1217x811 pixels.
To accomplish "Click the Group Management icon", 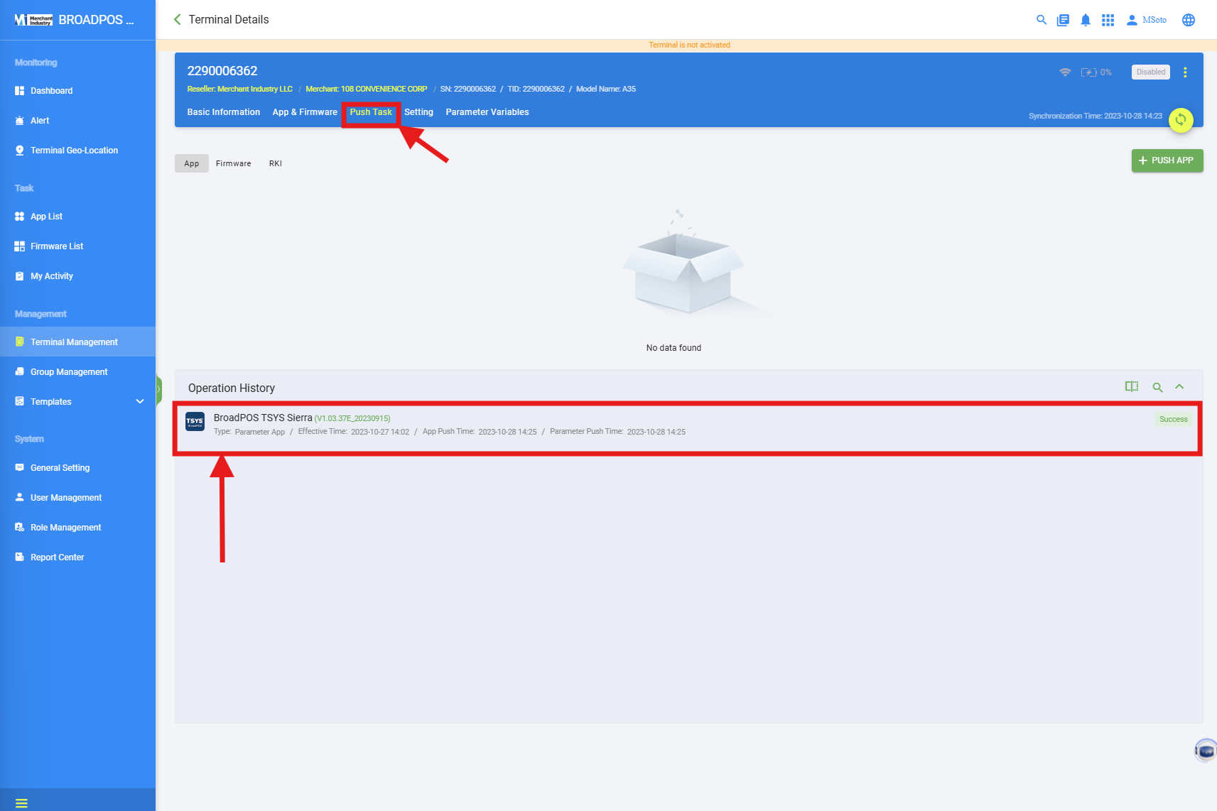I will (19, 371).
